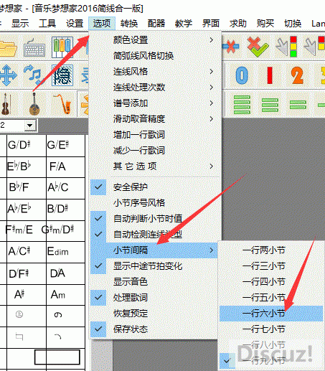Screen dimensions: 325x371
Task: Choose 简弧线风格切换 menu entry
Action: (154, 56)
